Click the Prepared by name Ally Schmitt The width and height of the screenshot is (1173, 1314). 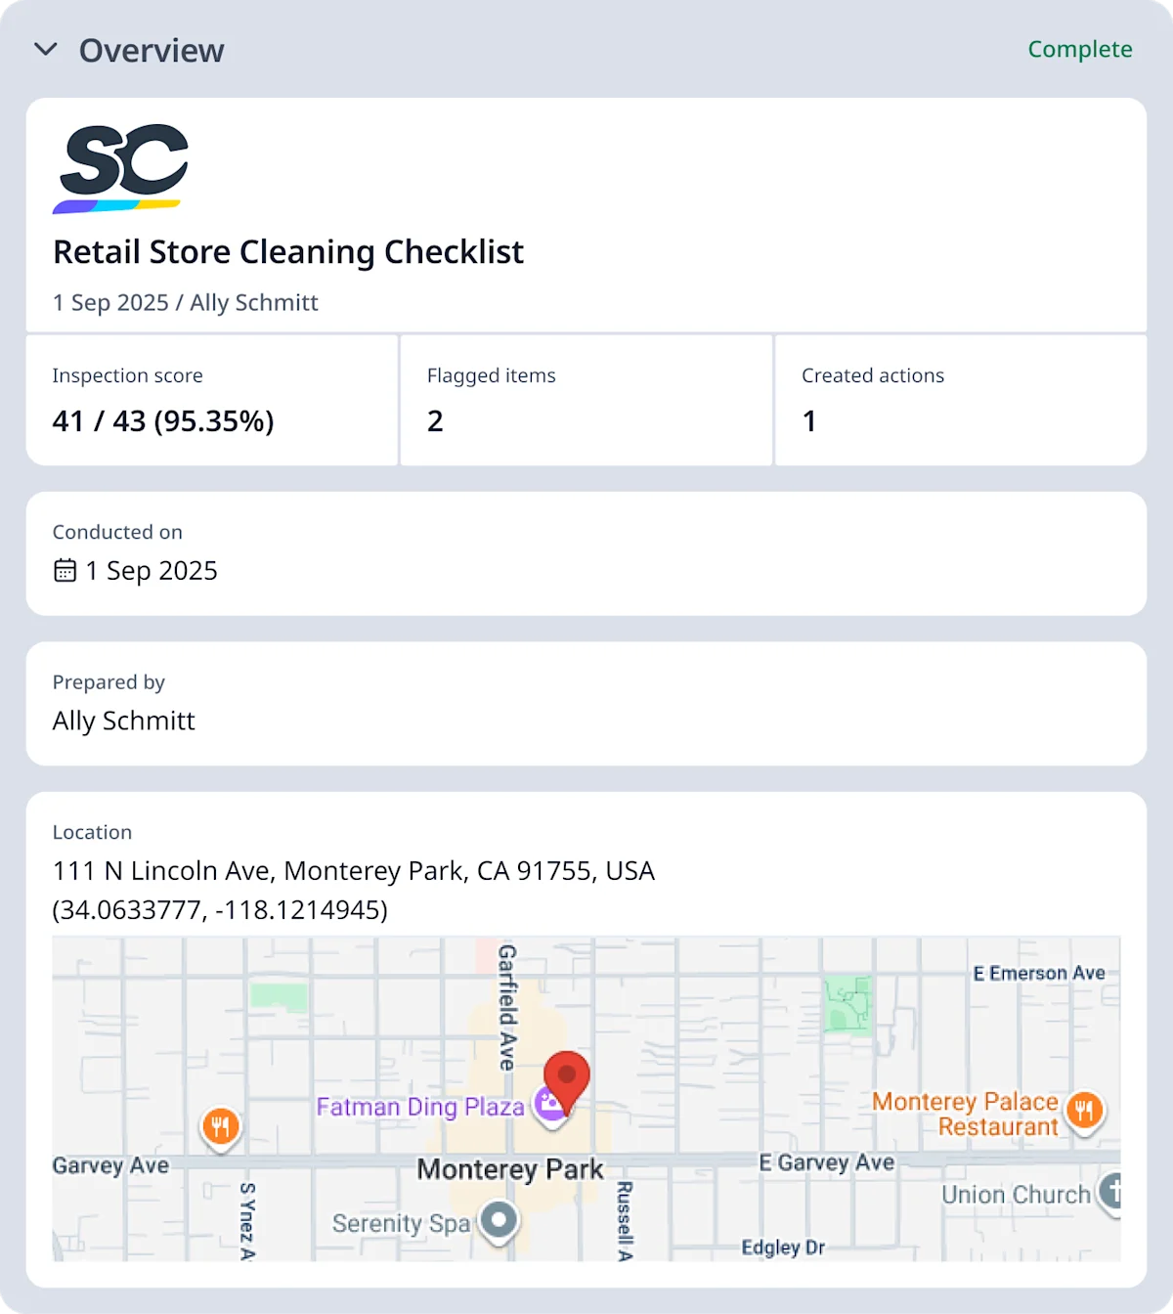tap(123, 721)
